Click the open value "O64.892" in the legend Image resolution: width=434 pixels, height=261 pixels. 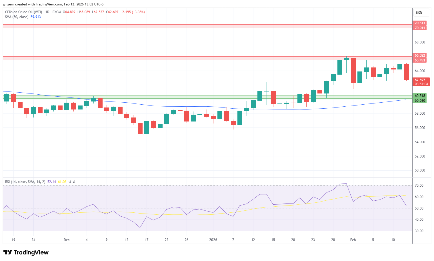tap(69, 12)
